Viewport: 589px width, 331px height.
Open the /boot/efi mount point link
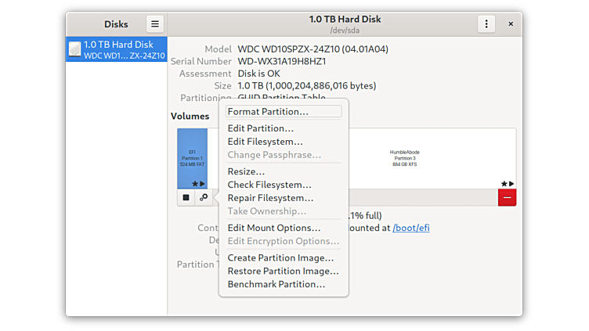click(410, 228)
